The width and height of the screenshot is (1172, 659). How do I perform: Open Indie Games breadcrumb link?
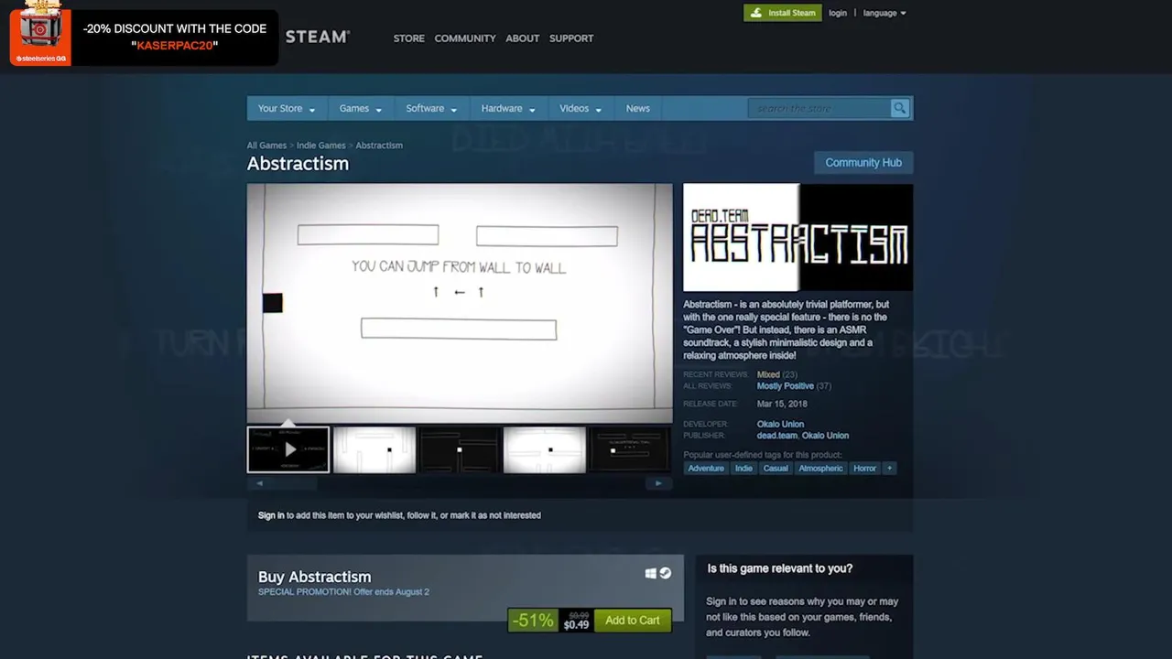pyautogui.click(x=321, y=146)
